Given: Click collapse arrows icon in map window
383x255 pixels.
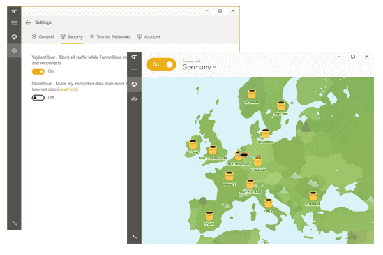Looking at the screenshot, I should pyautogui.click(x=135, y=237).
